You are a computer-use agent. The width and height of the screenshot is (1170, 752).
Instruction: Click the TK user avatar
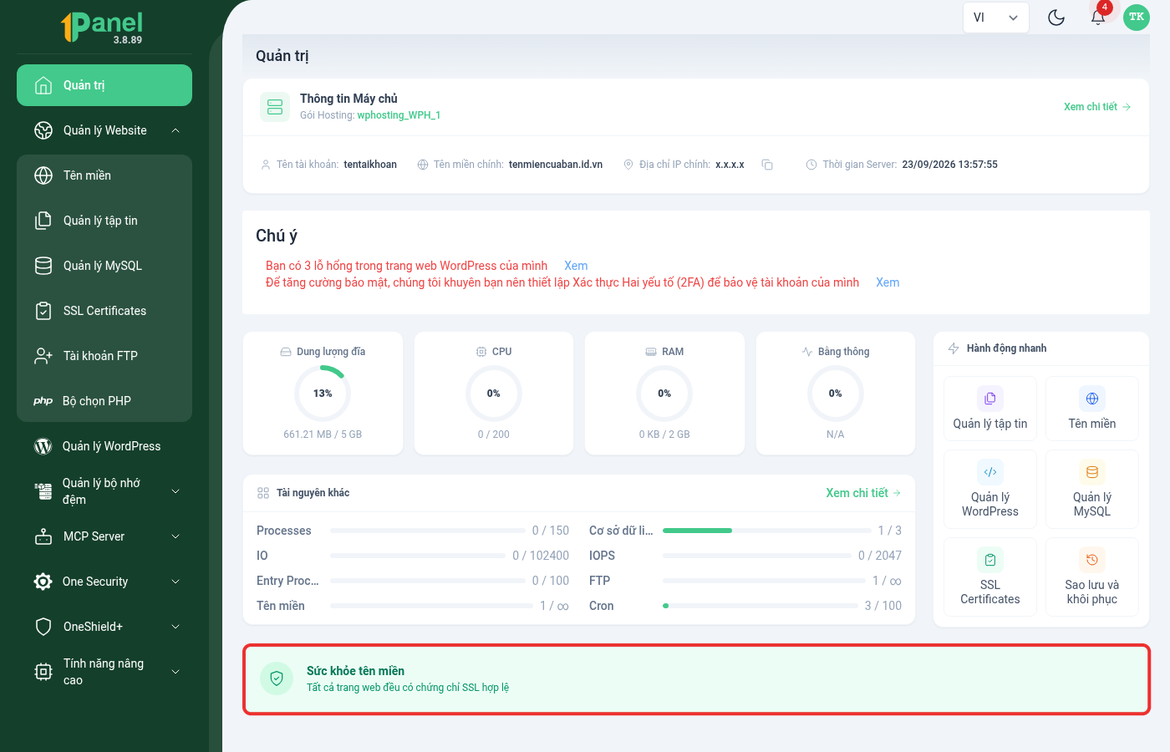1137,18
